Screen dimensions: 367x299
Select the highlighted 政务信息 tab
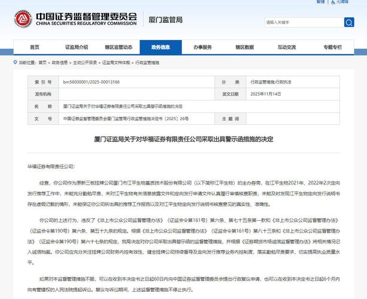coord(161,47)
